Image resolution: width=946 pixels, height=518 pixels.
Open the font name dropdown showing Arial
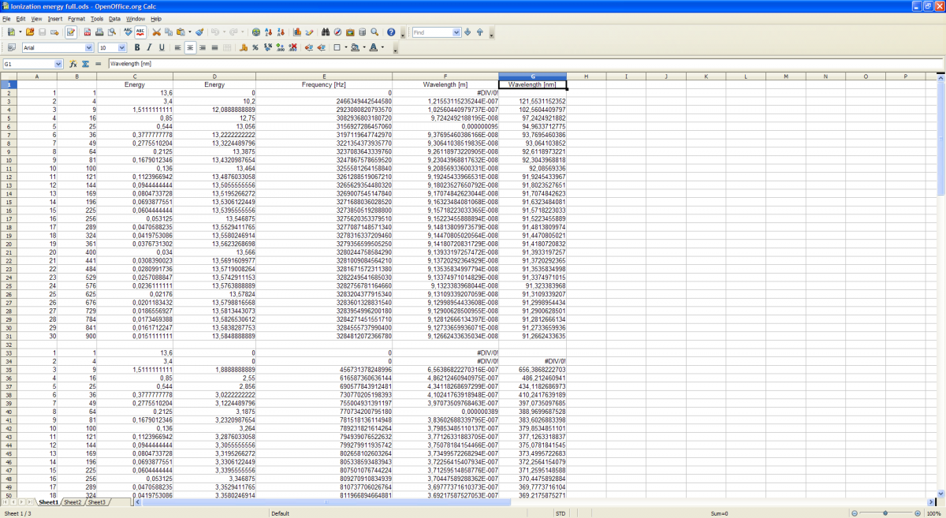pyautogui.click(x=89, y=48)
